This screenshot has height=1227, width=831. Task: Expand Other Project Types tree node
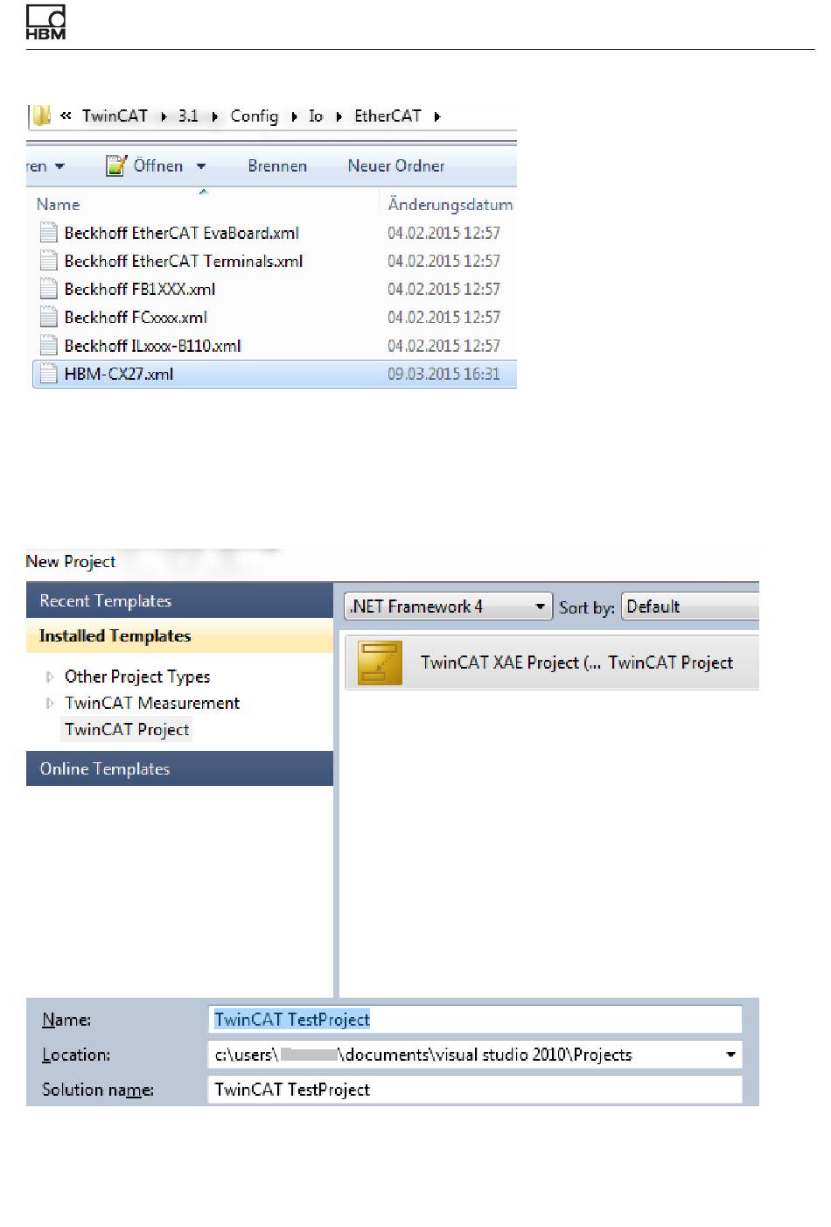tap(50, 677)
